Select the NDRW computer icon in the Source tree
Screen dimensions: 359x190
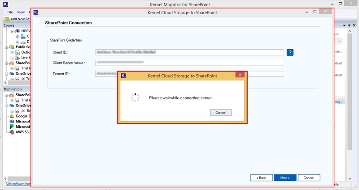tap(18, 31)
